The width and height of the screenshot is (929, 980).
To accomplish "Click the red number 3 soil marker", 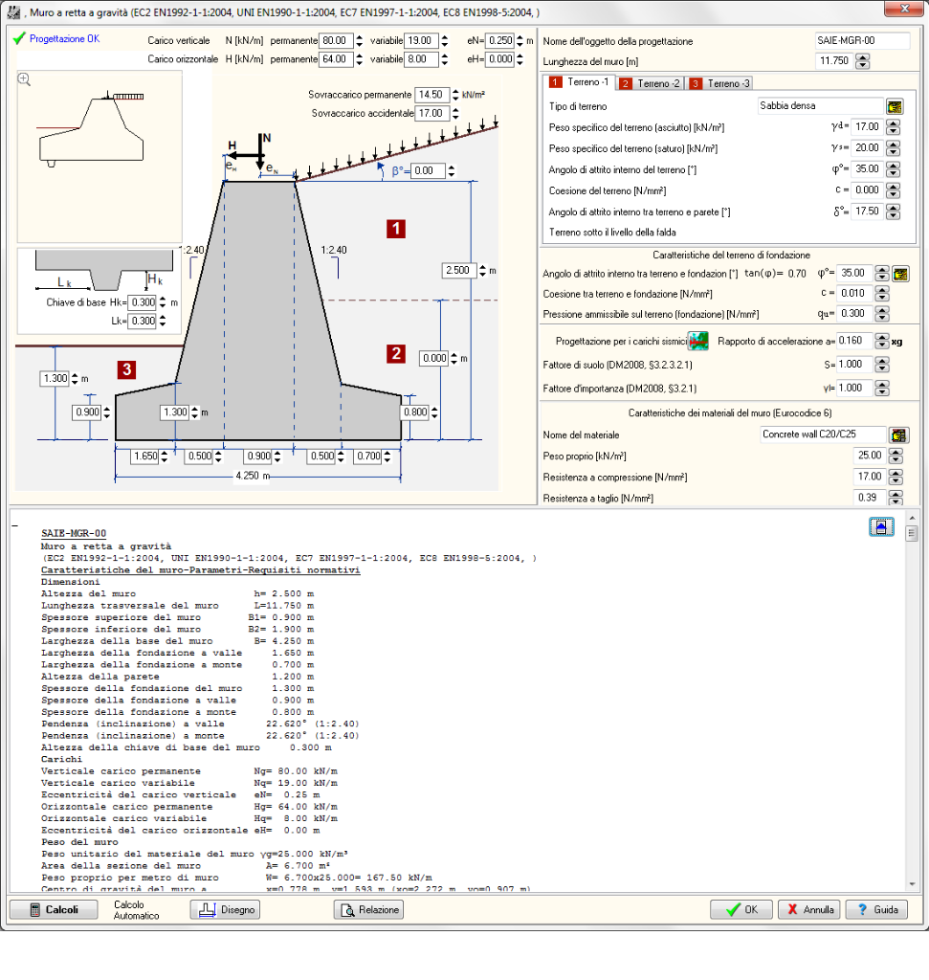I will coord(127,369).
